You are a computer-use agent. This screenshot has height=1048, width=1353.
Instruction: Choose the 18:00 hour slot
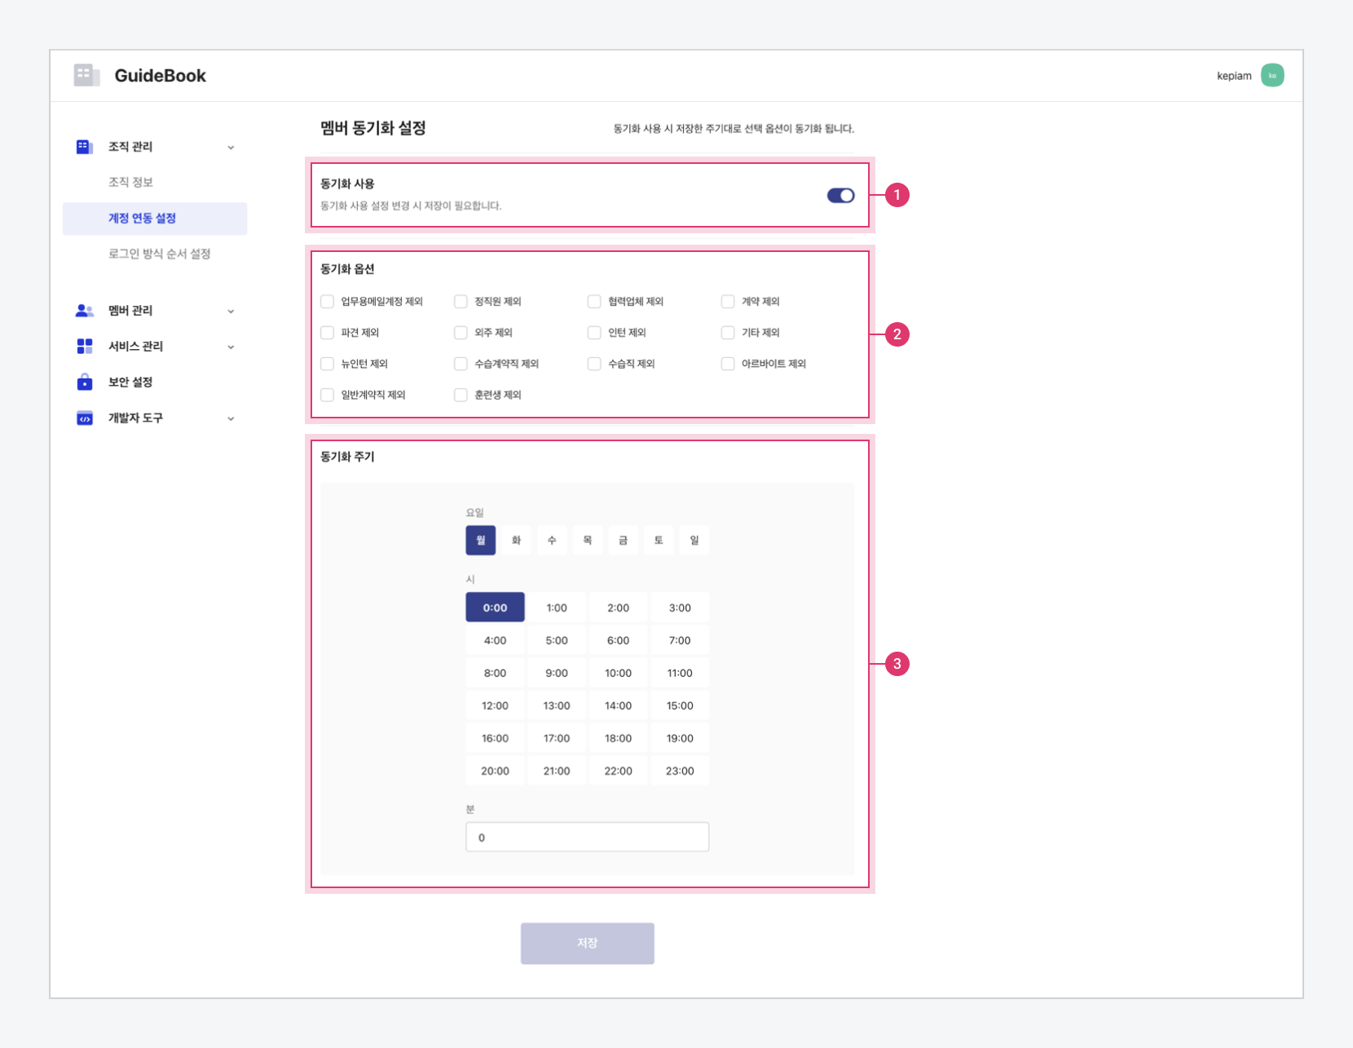coord(618,738)
